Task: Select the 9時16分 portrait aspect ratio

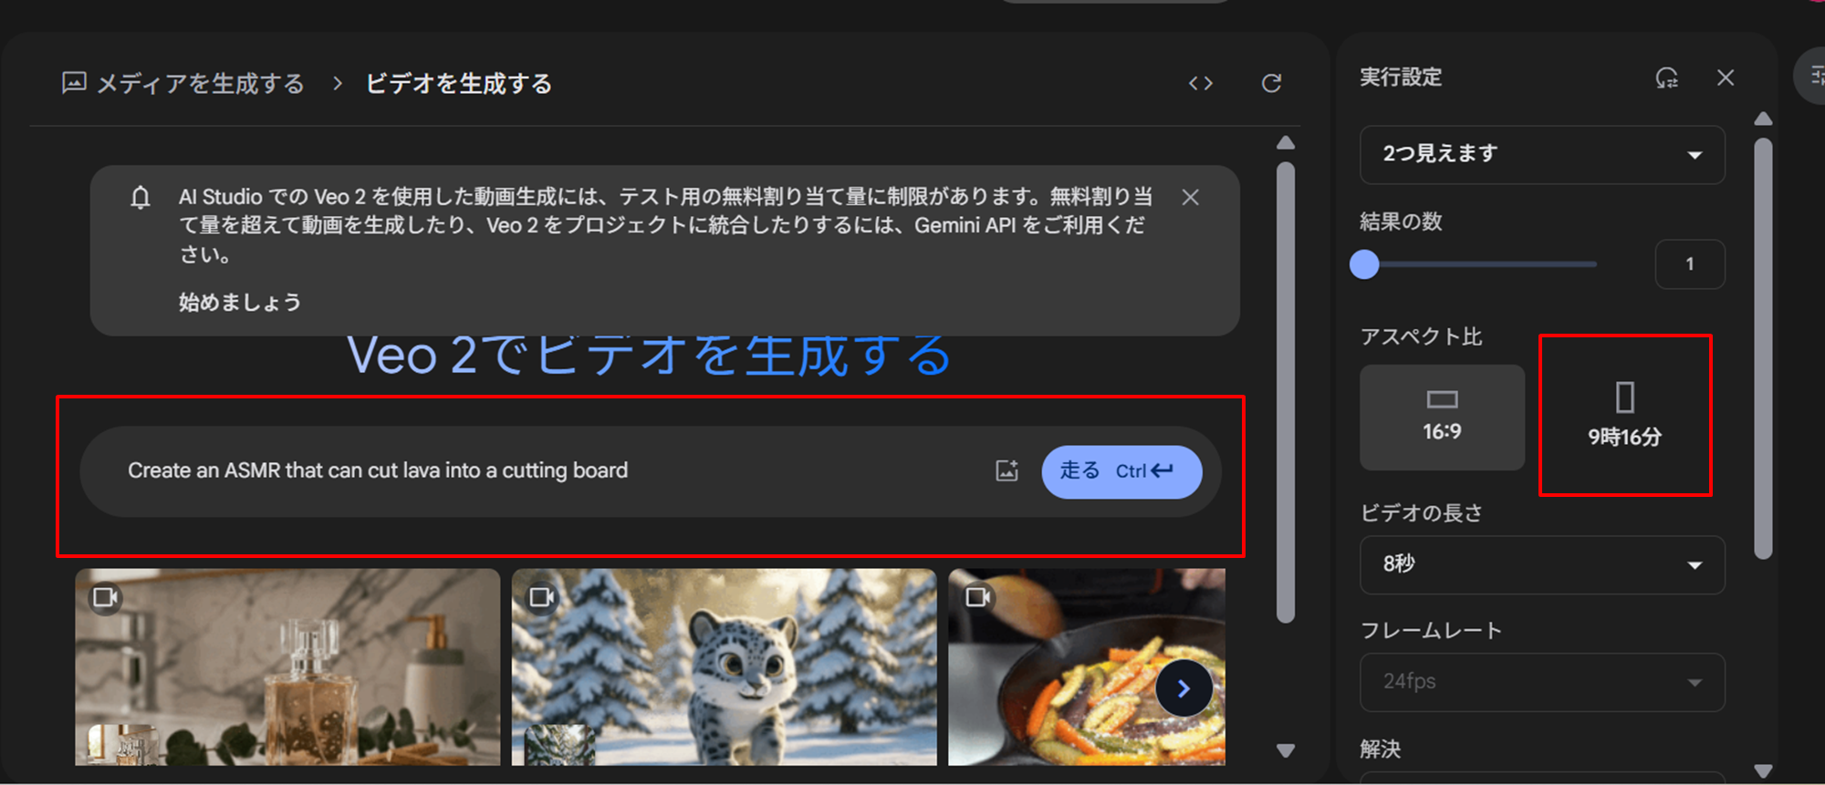Action: (x=1624, y=416)
